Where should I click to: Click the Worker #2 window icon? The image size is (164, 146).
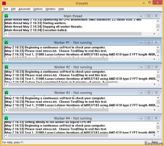pyautogui.click(x=6, y=67)
